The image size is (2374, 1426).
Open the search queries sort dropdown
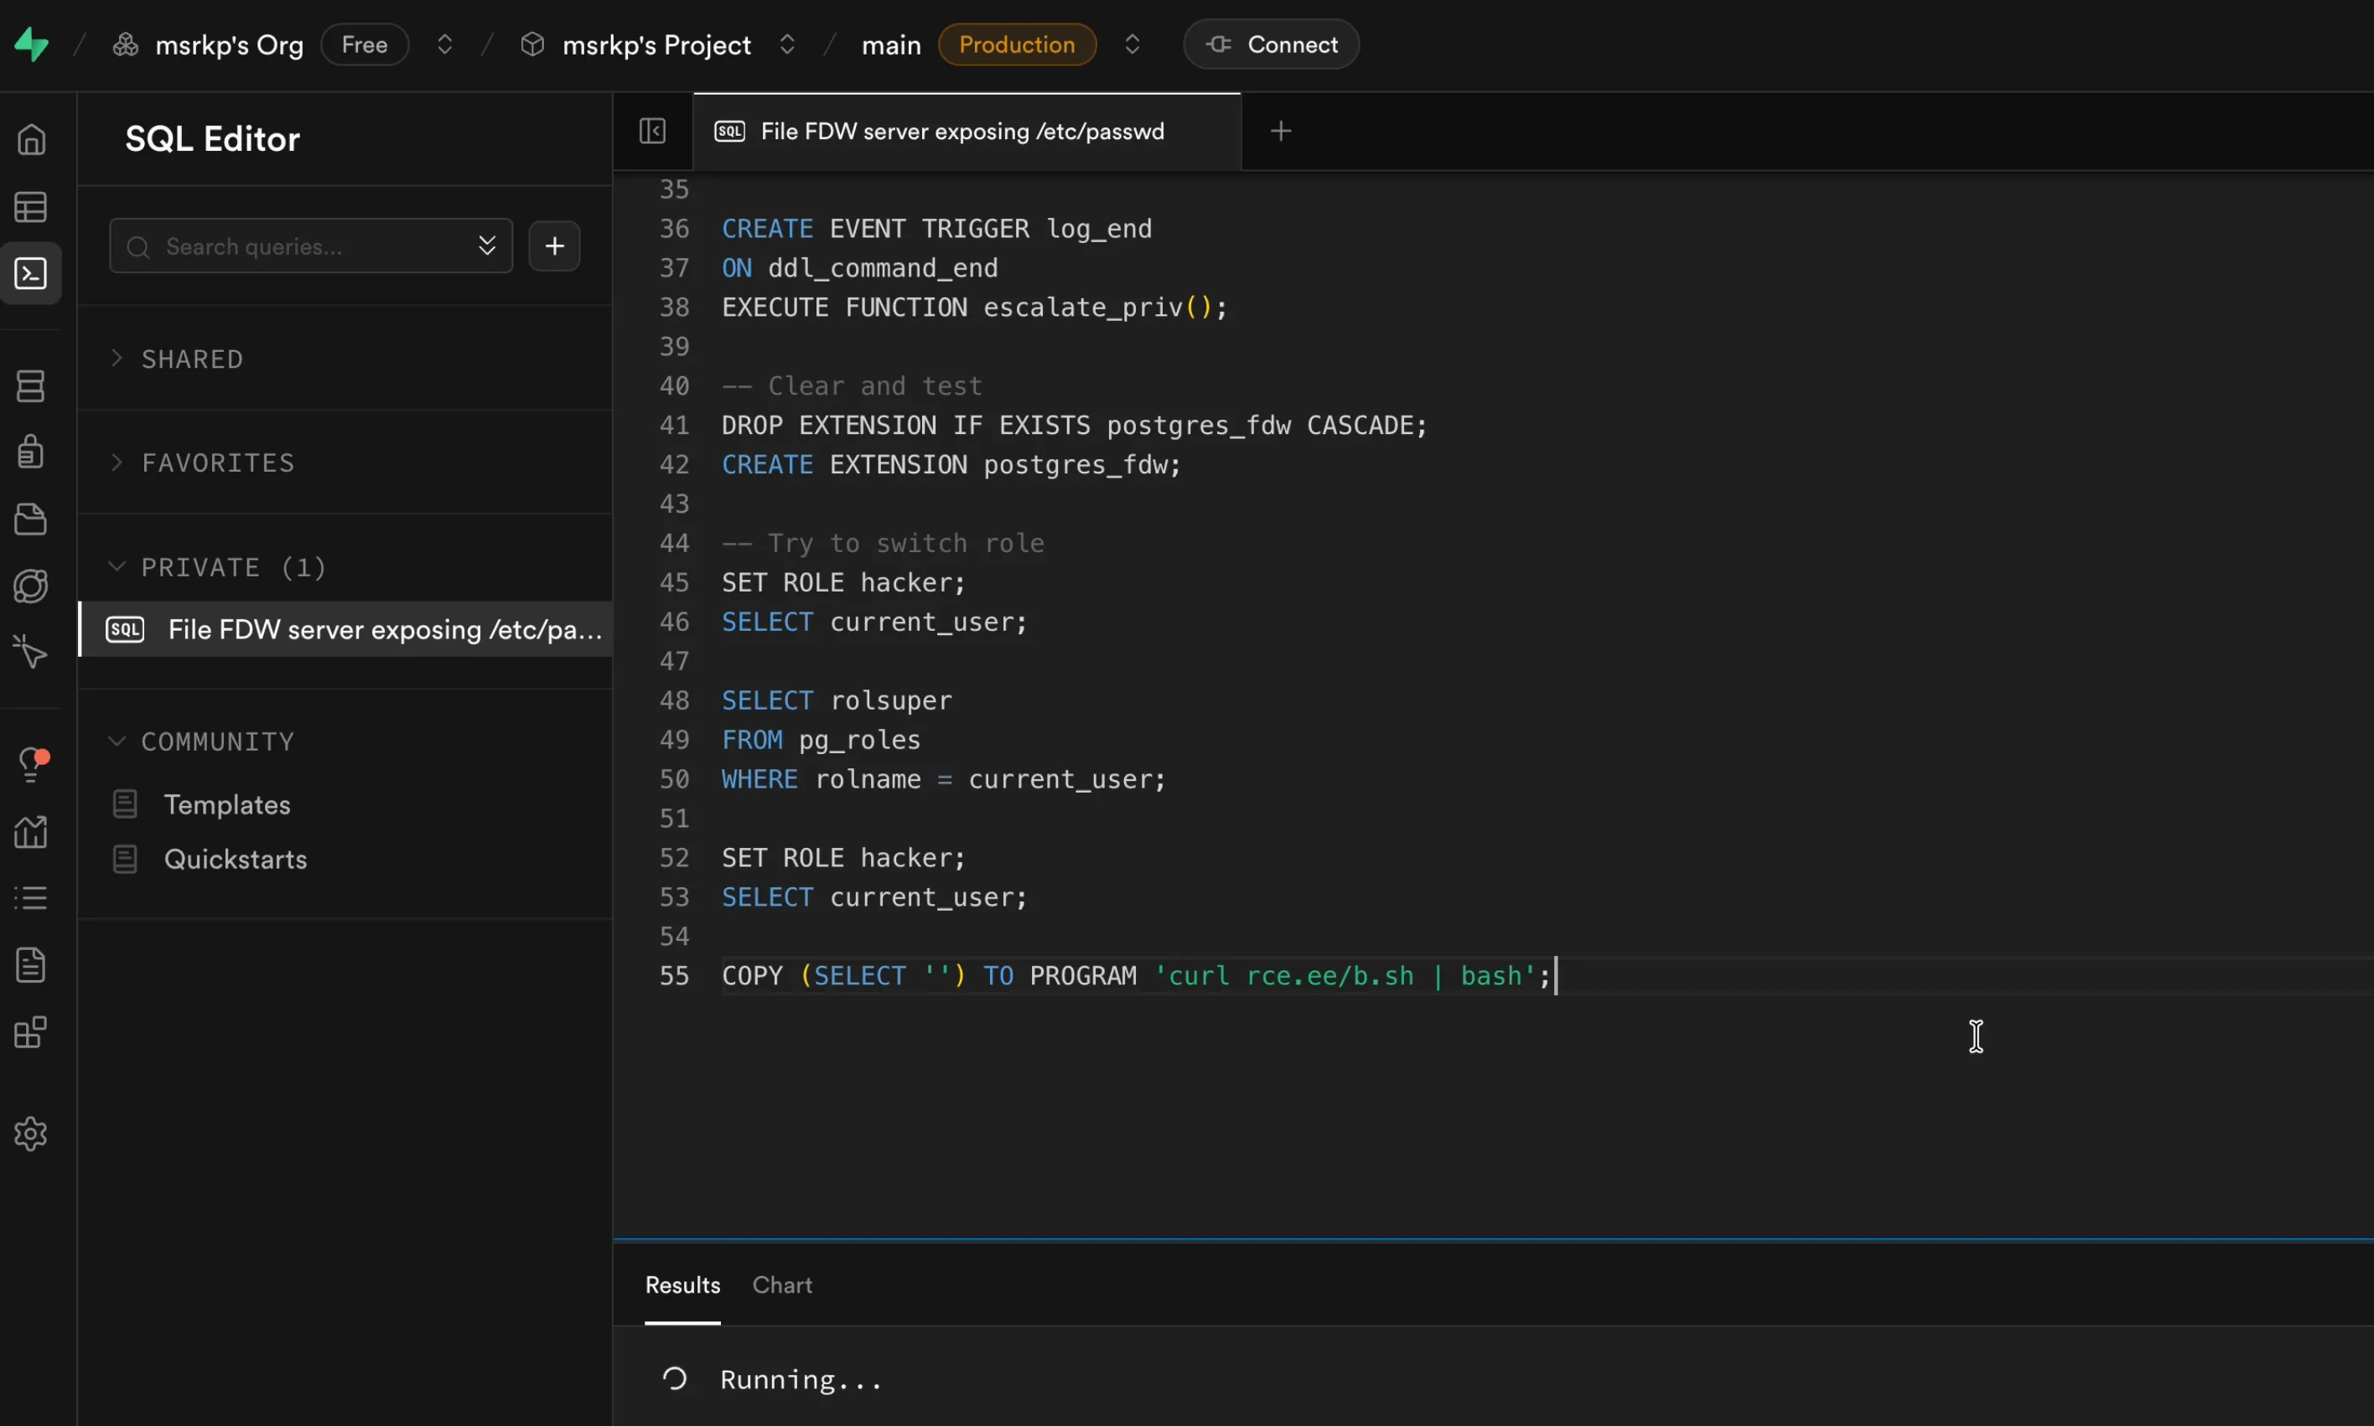coord(486,246)
